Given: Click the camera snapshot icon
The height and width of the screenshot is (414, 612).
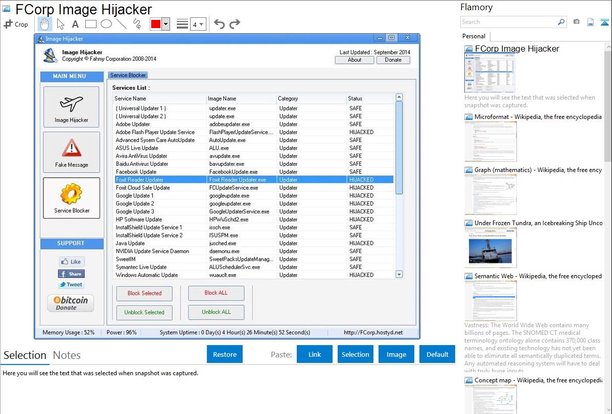Looking at the screenshot, I should click(x=576, y=22).
